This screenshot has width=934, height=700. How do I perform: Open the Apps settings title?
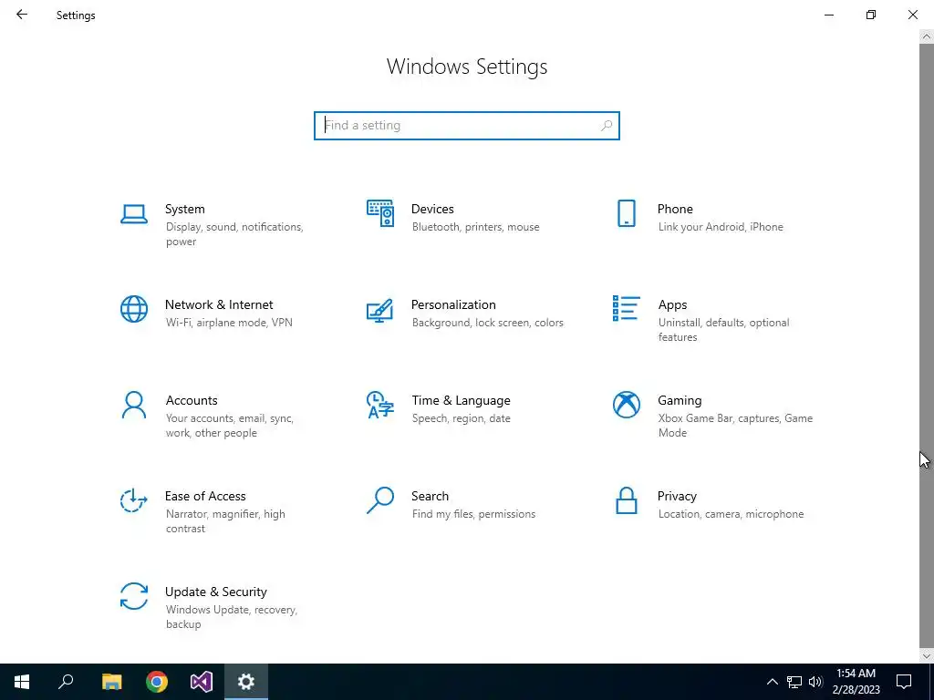coord(672,304)
